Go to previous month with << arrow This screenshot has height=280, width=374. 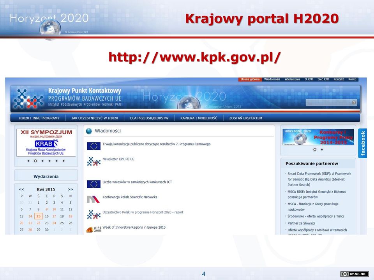point(21,189)
